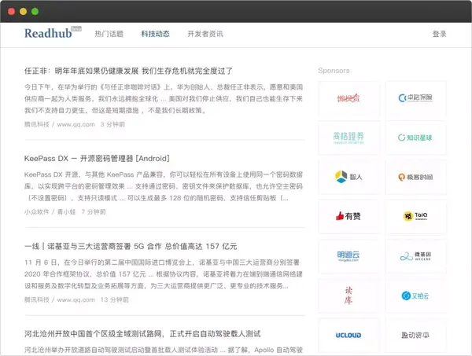Image resolution: width=472 pixels, height=356 pixels.
Task: Open the KeePass DX 开源密码管理器 article
Action: [97, 159]
